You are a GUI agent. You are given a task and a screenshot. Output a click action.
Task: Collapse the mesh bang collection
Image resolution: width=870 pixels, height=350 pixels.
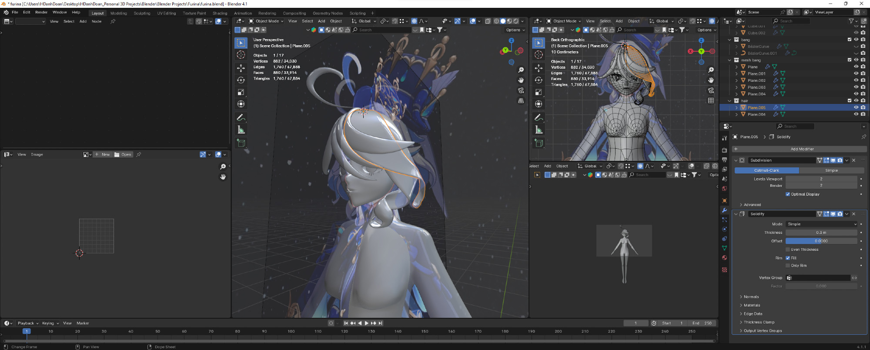point(729,60)
